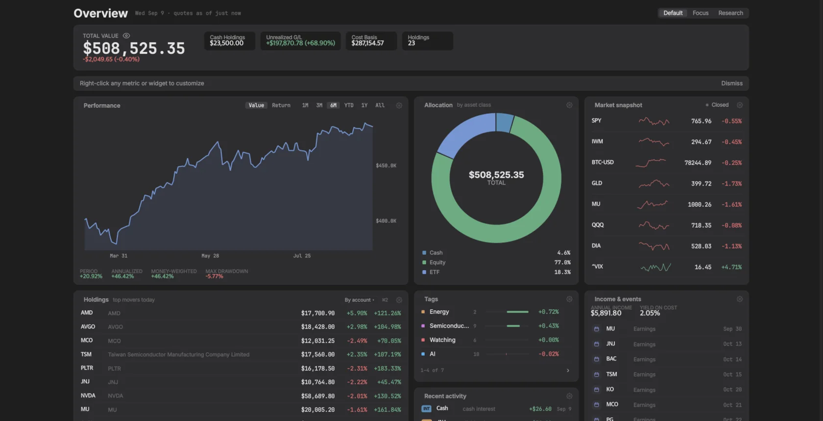The image size is (823, 421).
Task: Click calendar icon beside JNJ earnings
Action: [x=596, y=344]
